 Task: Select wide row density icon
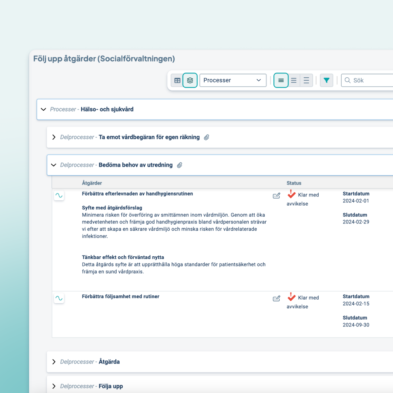(306, 80)
